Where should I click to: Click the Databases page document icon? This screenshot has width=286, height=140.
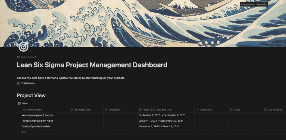18,83
